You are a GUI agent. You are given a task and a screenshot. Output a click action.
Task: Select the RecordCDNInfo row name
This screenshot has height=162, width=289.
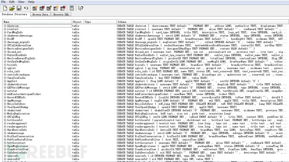coord(16,97)
